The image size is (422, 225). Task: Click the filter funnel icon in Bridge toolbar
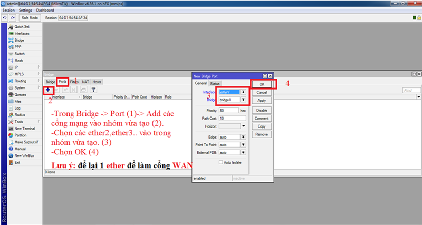pos(93,90)
